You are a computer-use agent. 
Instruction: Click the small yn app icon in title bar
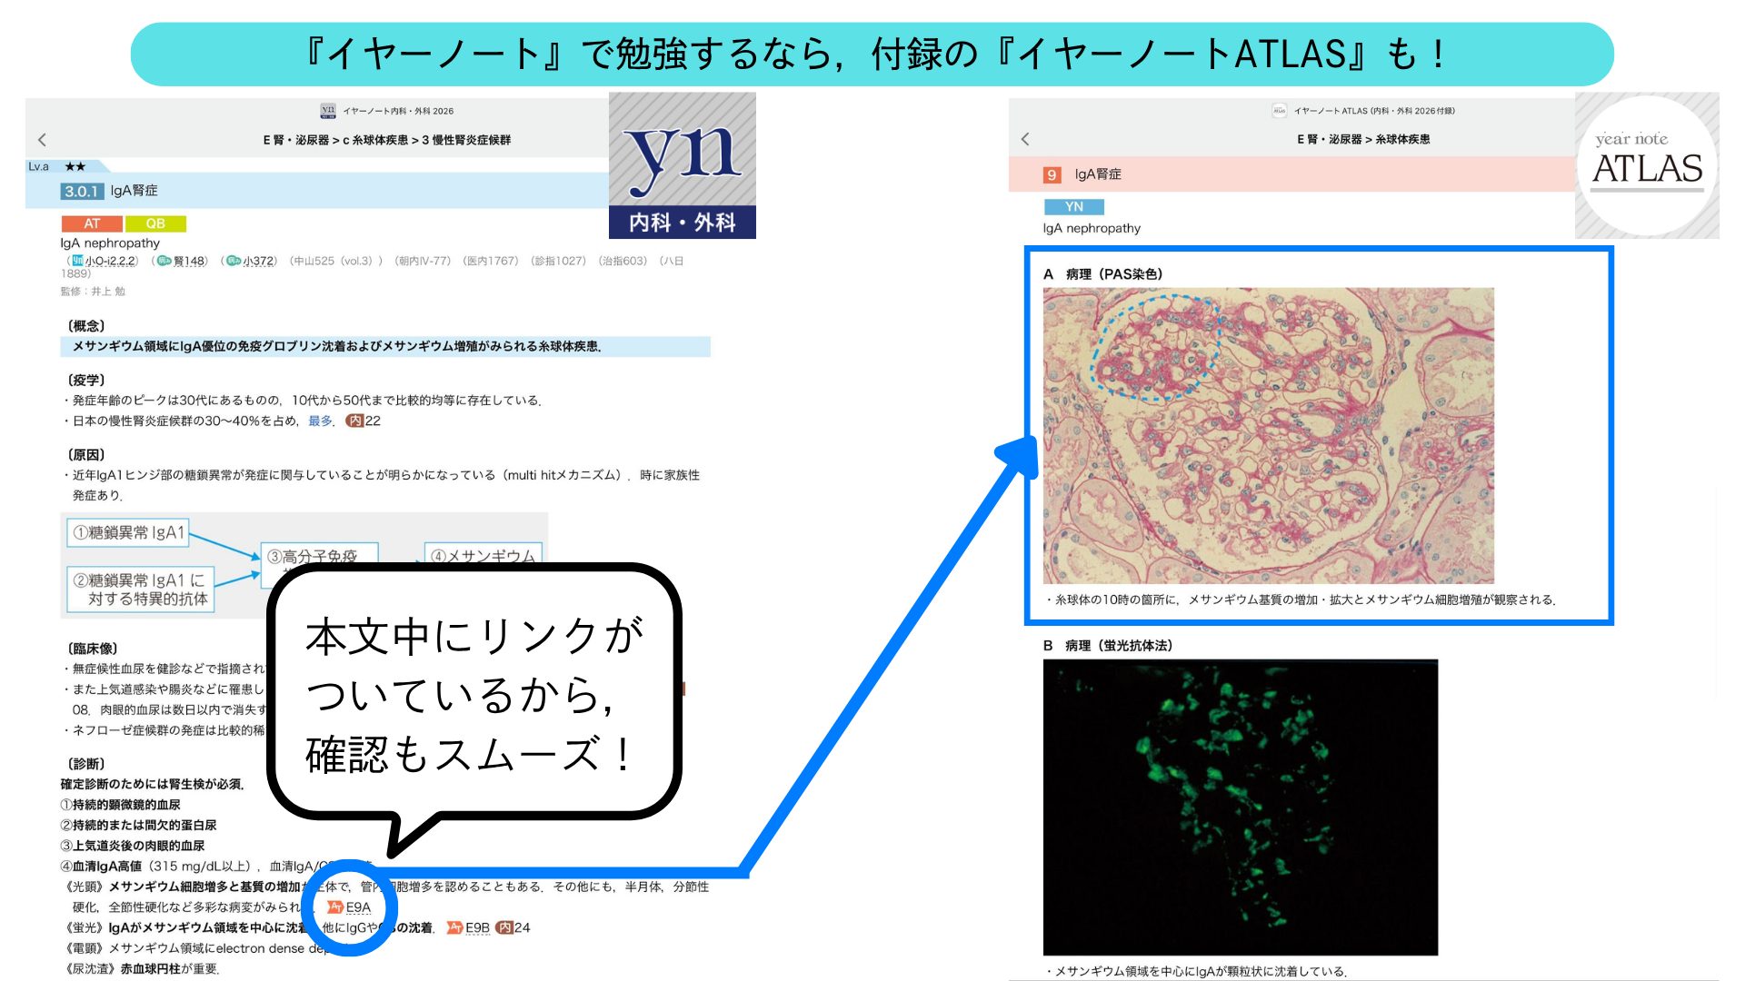(328, 111)
